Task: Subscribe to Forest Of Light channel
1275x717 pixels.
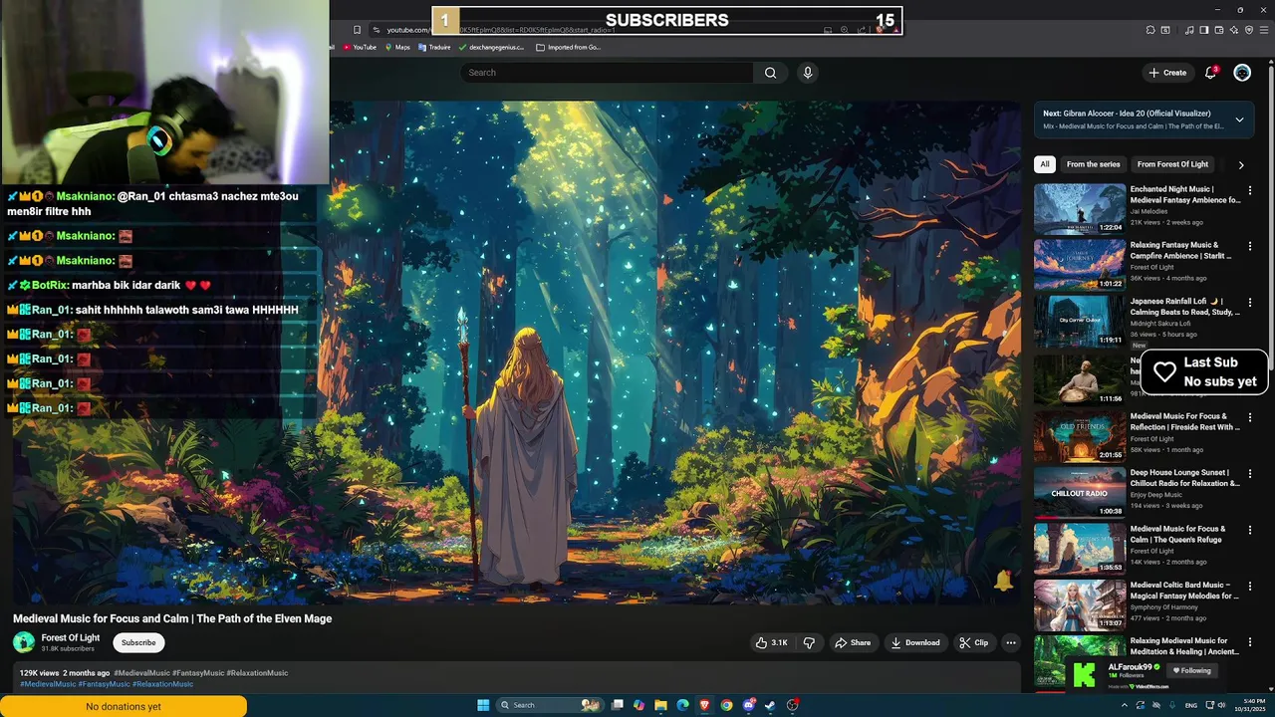Action: click(x=138, y=642)
